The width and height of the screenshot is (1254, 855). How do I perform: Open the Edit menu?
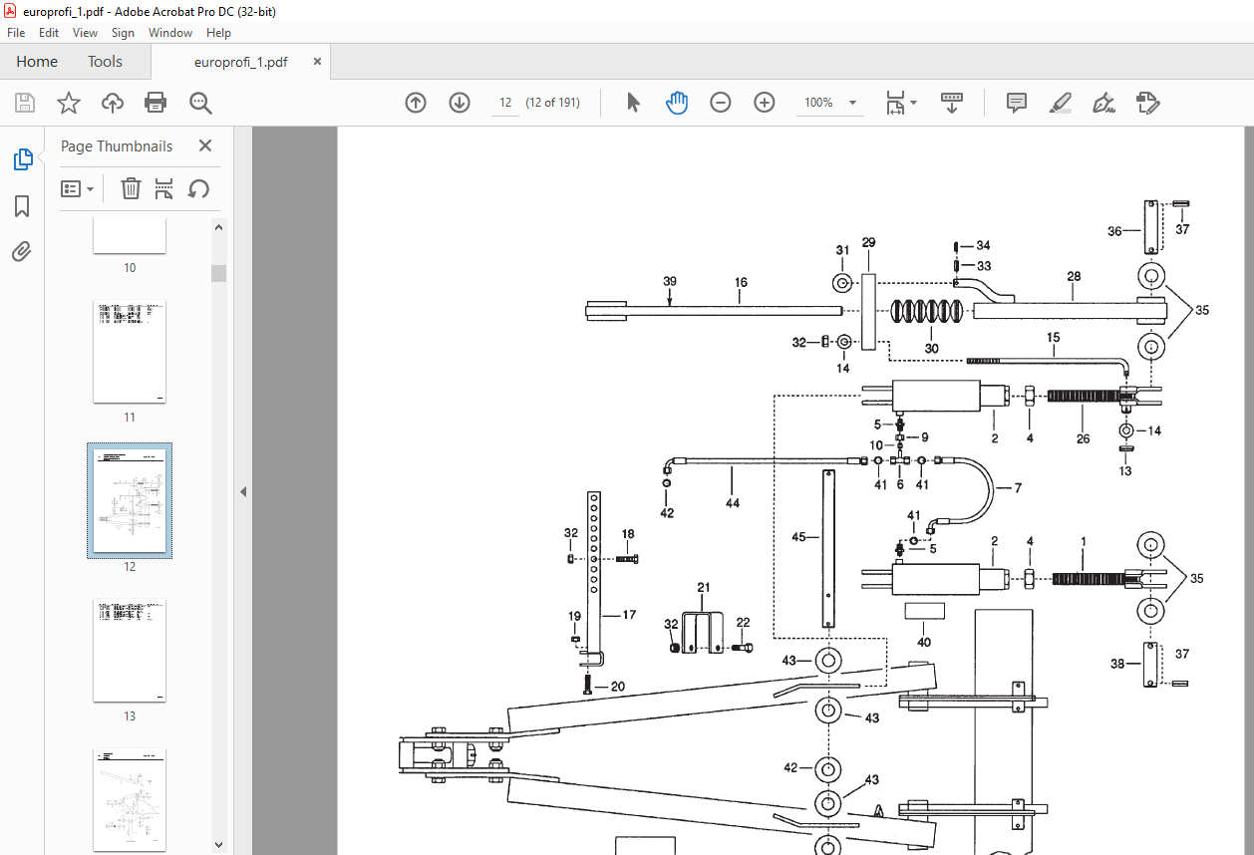(50, 33)
